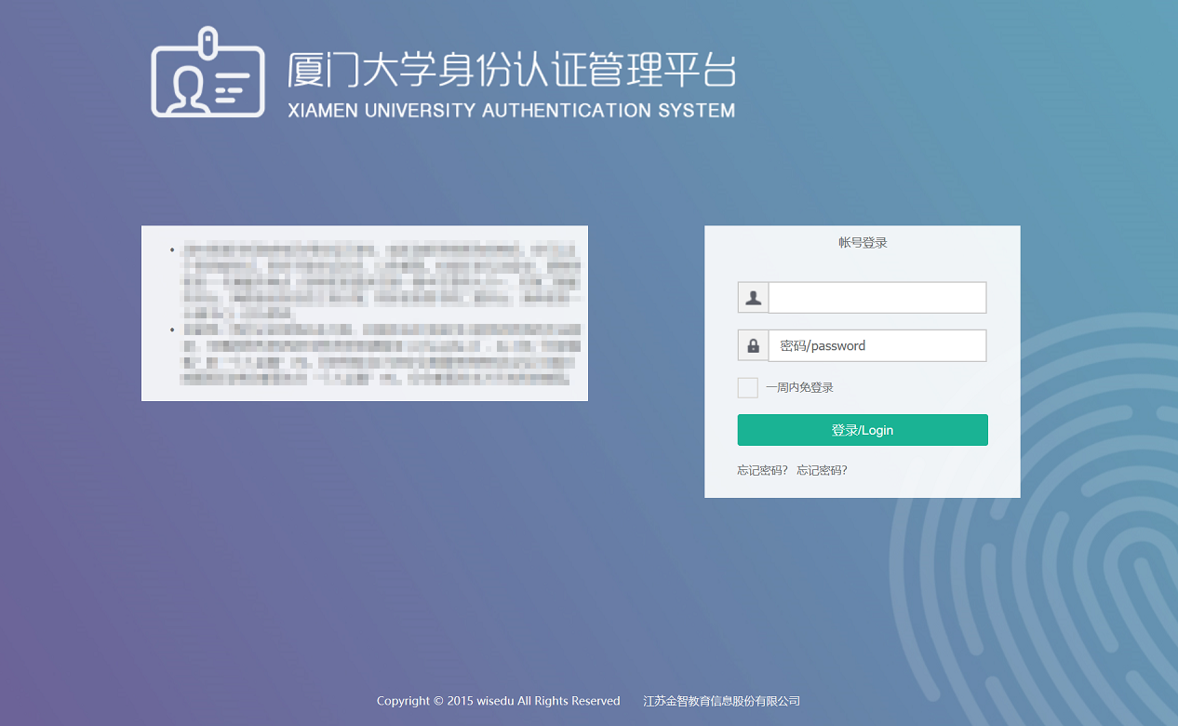Click the 帐号登录 heading text
Image resolution: width=1178 pixels, height=726 pixels.
863,243
